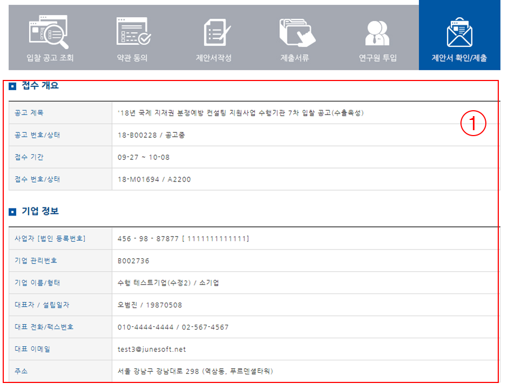Image resolution: width=508 pixels, height=390 pixels.
Task: Click the 제안서 확인/제출 envelope icon
Action: tap(459, 32)
